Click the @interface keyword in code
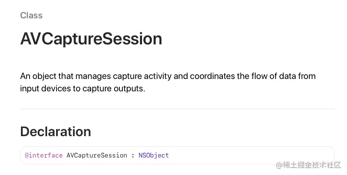Viewport: 347px width, 175px height. [44, 155]
